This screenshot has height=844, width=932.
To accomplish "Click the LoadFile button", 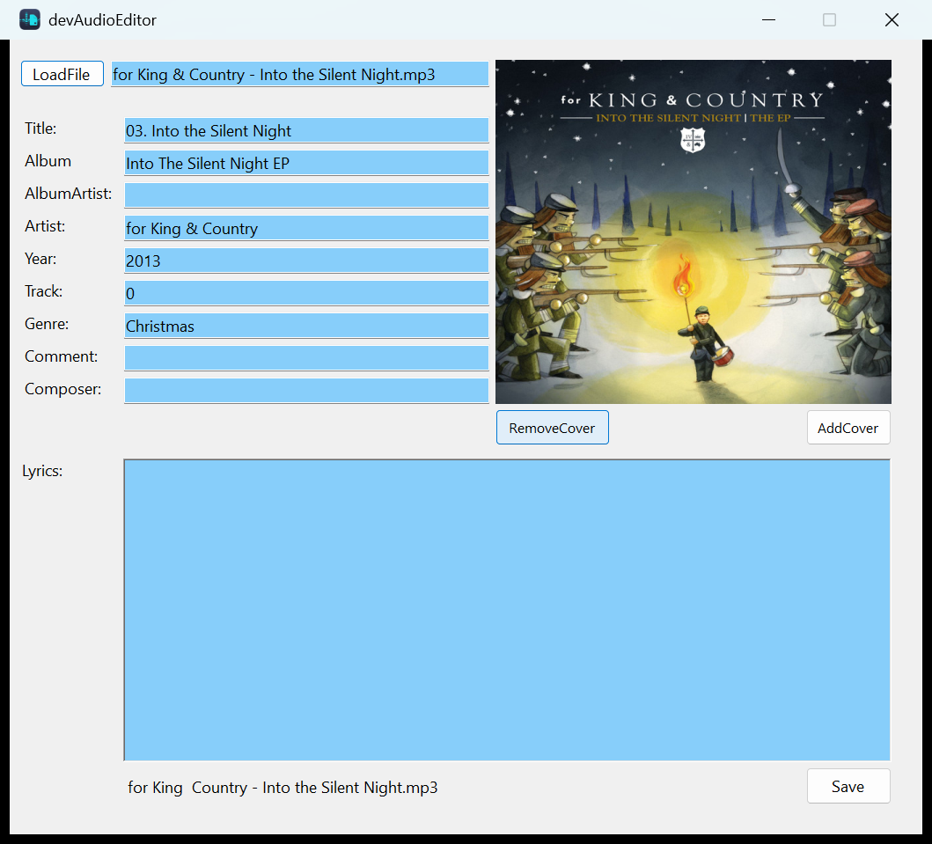I will point(62,74).
